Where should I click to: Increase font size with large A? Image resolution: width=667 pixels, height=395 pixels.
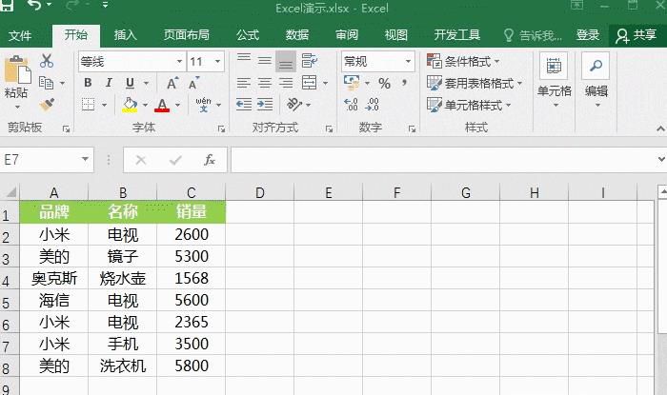[x=172, y=83]
